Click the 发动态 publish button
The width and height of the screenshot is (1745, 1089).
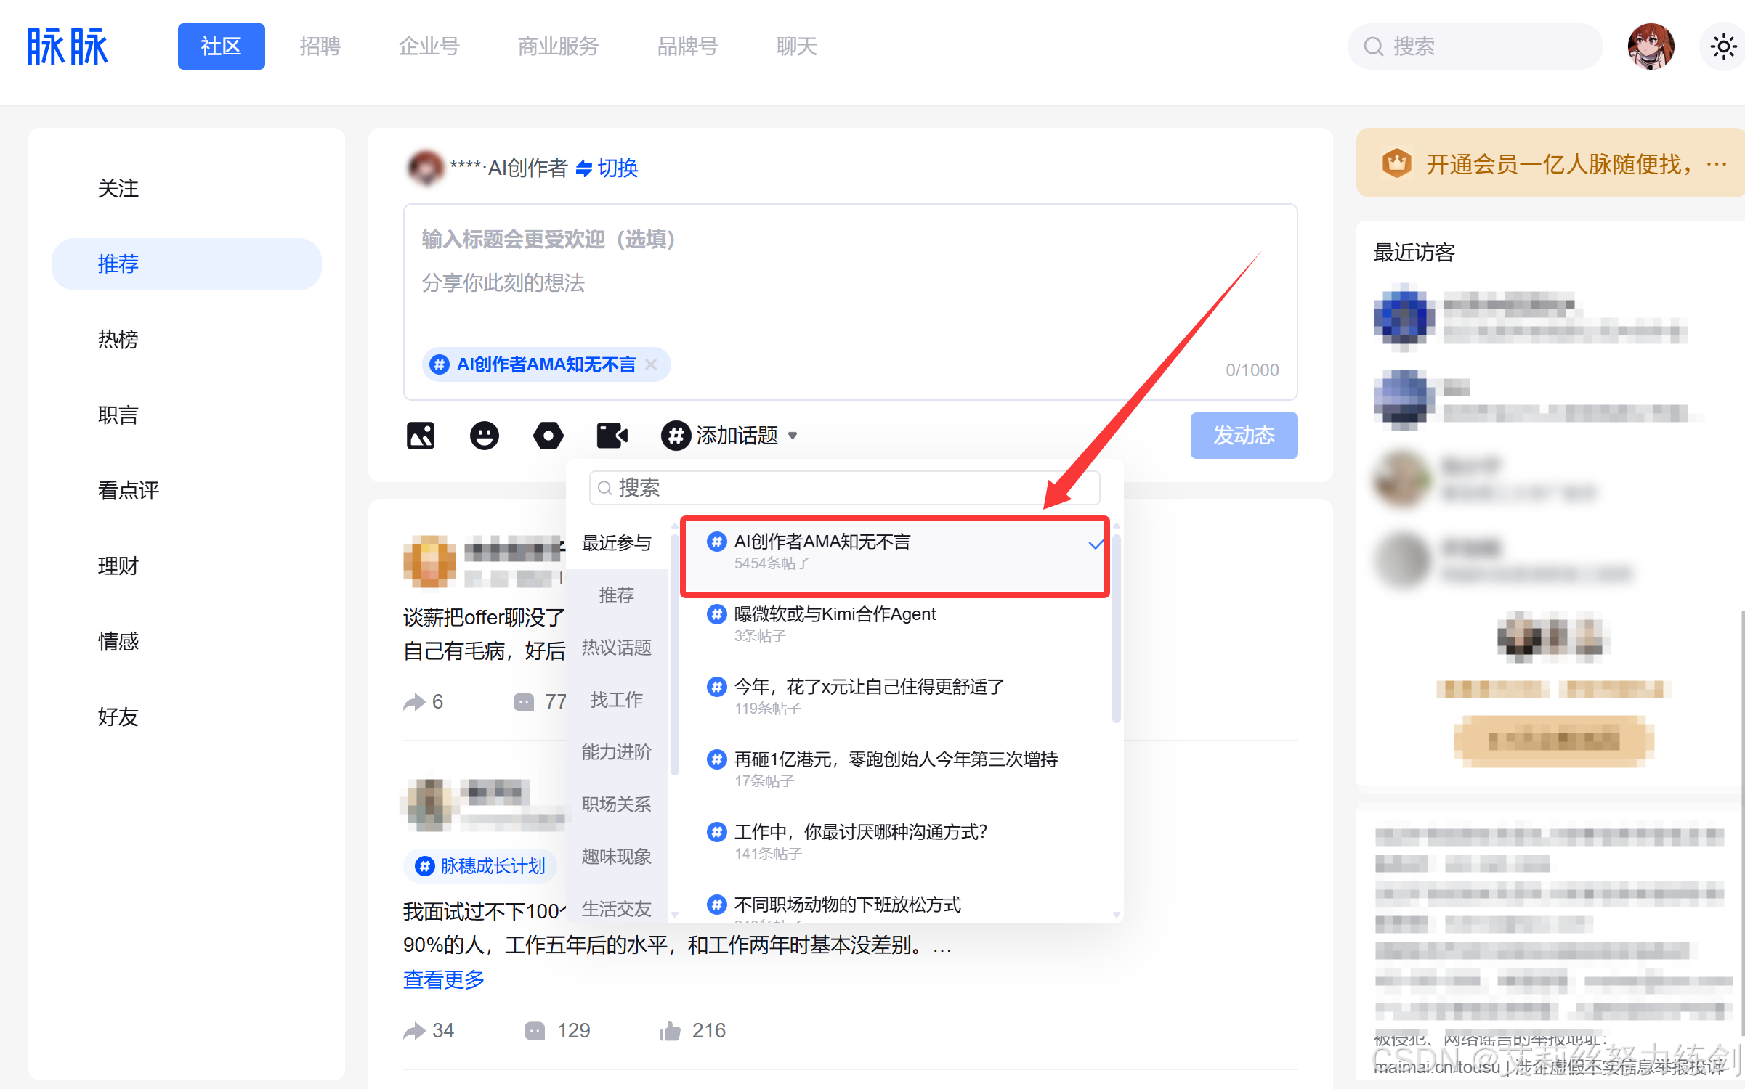click(1243, 435)
